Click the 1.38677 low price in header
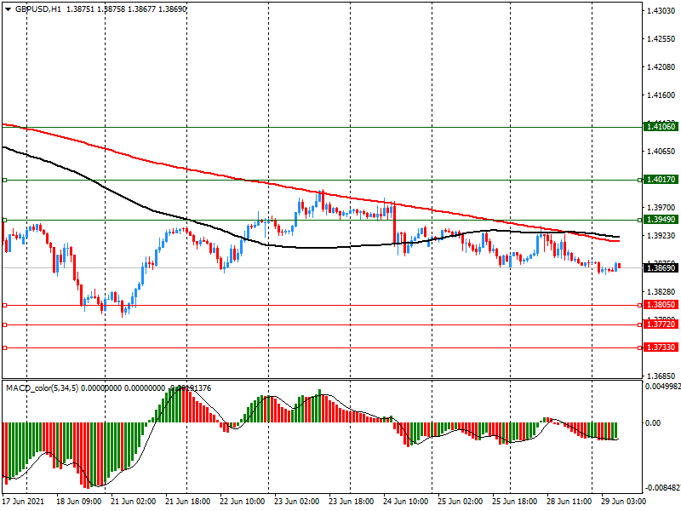Screen dimensions: 681x511 [x=141, y=9]
